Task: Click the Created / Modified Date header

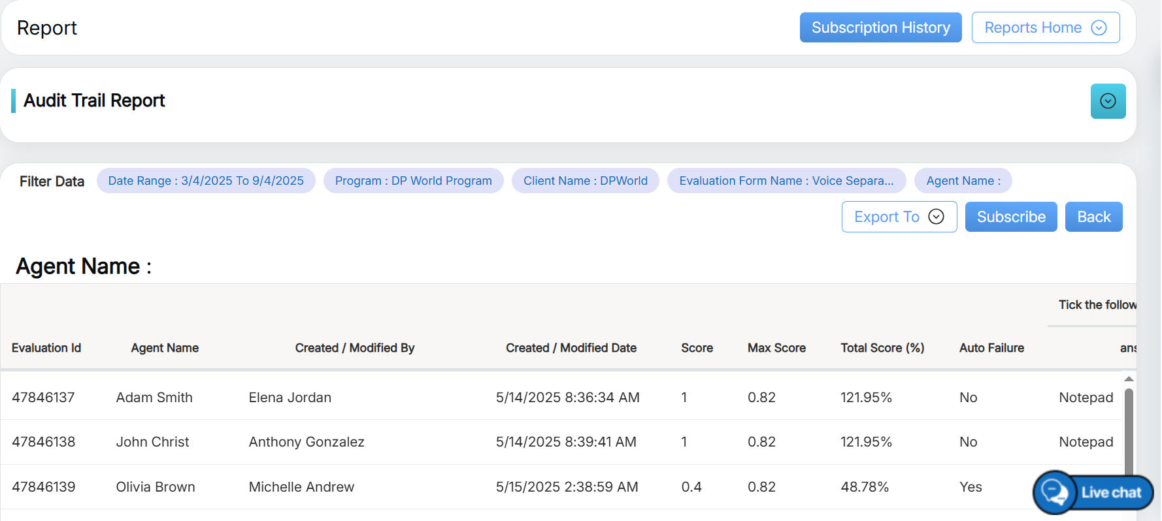Action: pos(571,348)
